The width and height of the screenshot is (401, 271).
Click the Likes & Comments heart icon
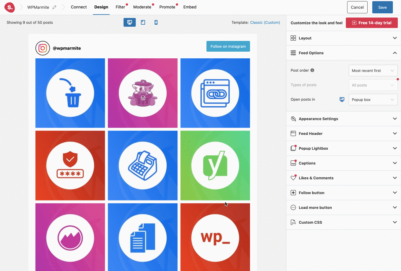click(293, 178)
